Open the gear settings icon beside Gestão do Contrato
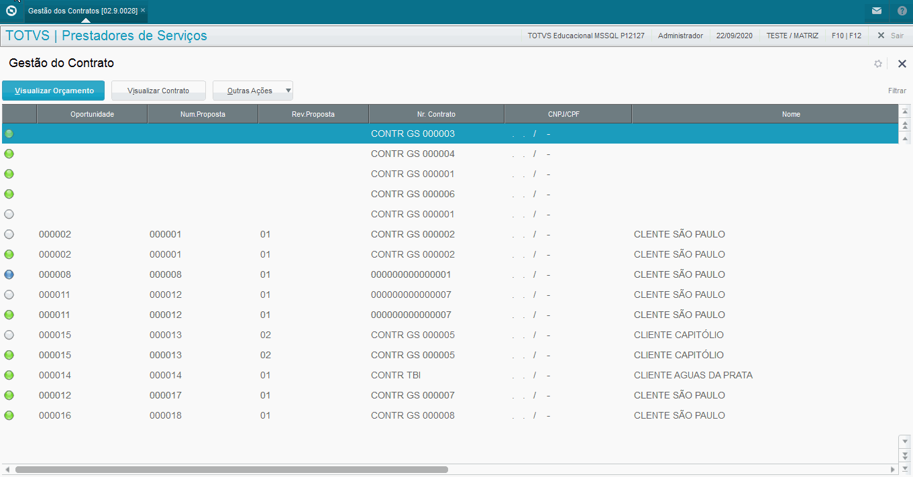Viewport: 913px width, 477px height. (878, 64)
